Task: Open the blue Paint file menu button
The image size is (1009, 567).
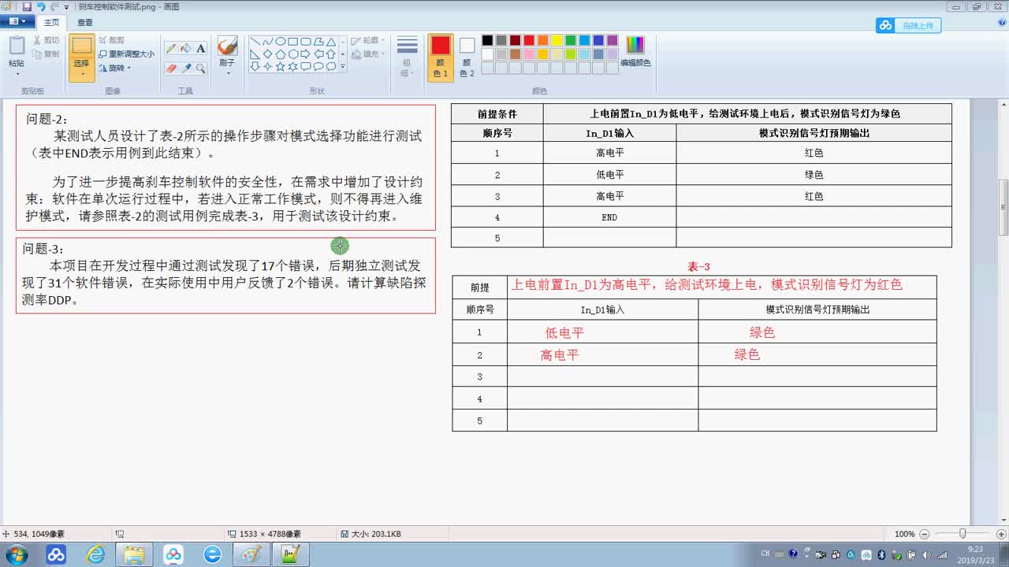Action: point(17,22)
